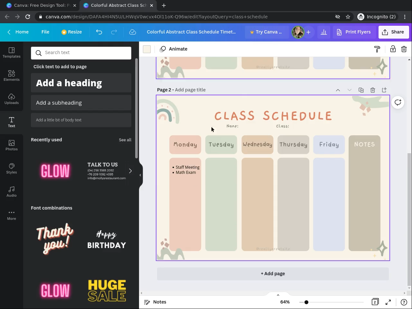Screen dimensions: 412x309
Task: Redo the last undone action
Action: [114, 32]
